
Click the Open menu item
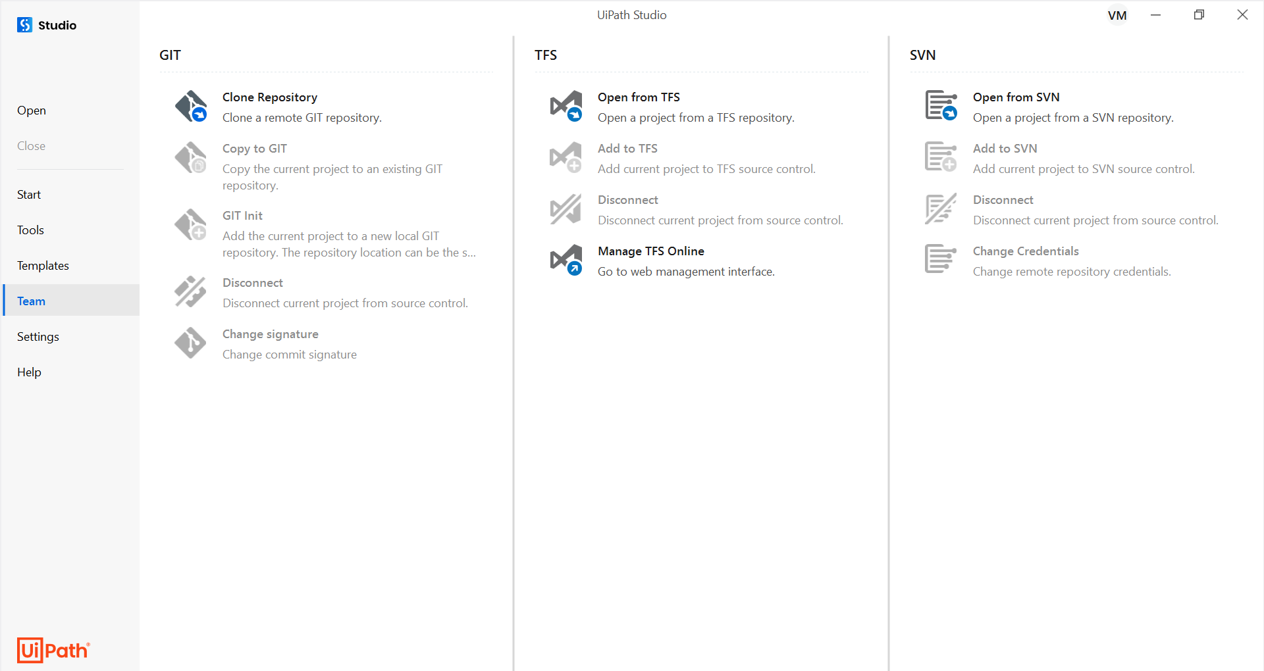pyautogui.click(x=32, y=111)
